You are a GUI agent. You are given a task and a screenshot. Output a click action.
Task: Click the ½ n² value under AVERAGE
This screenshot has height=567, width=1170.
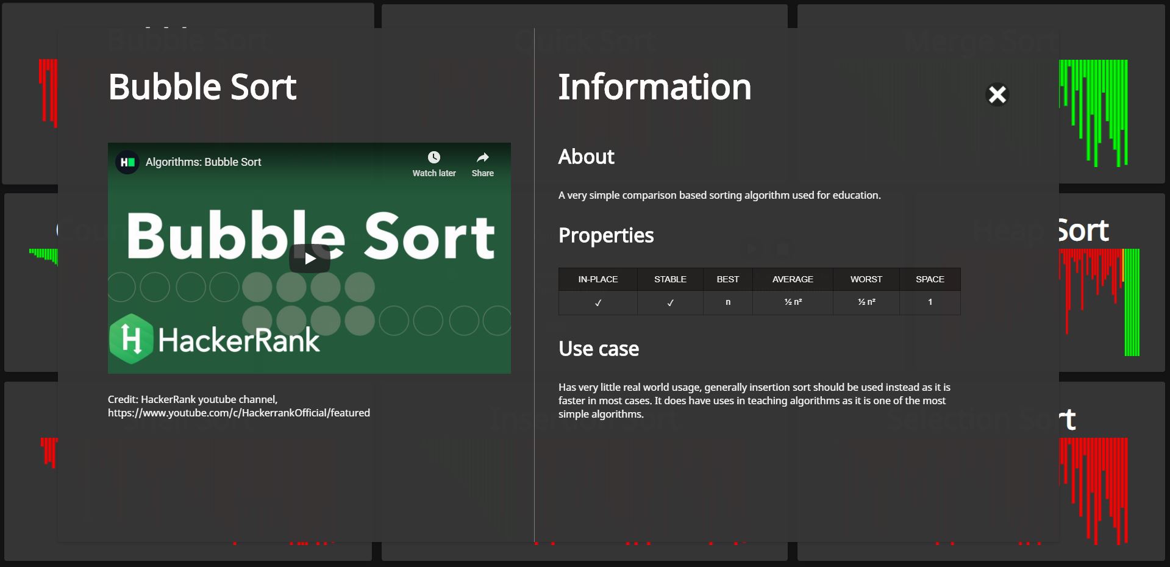[793, 302]
